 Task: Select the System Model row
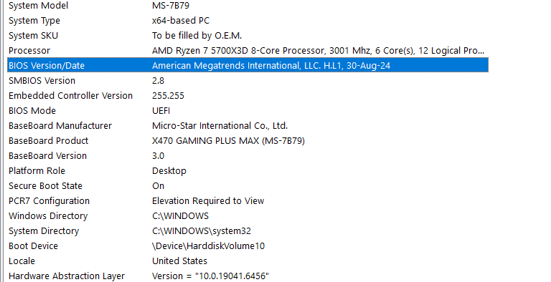(x=248, y=6)
